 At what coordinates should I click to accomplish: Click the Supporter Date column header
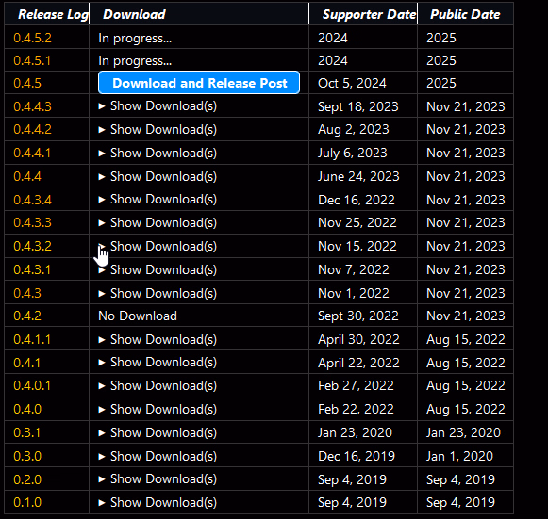(369, 14)
